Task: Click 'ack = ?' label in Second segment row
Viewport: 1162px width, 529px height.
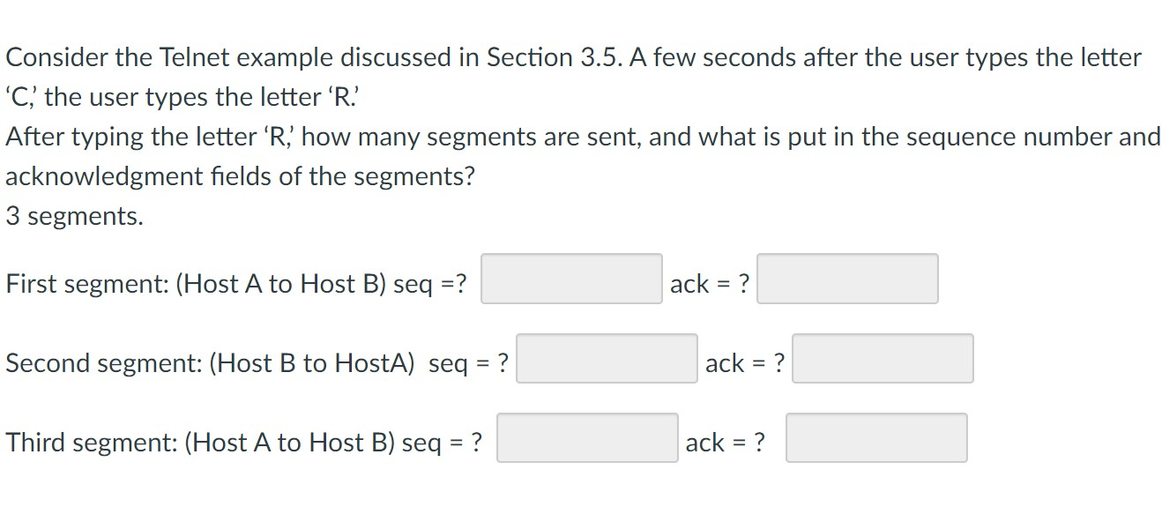Action: coord(745,363)
